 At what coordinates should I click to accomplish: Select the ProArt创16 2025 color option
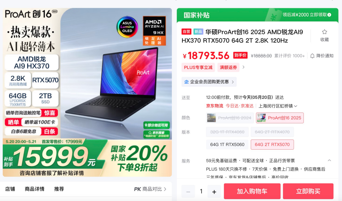point(280,118)
